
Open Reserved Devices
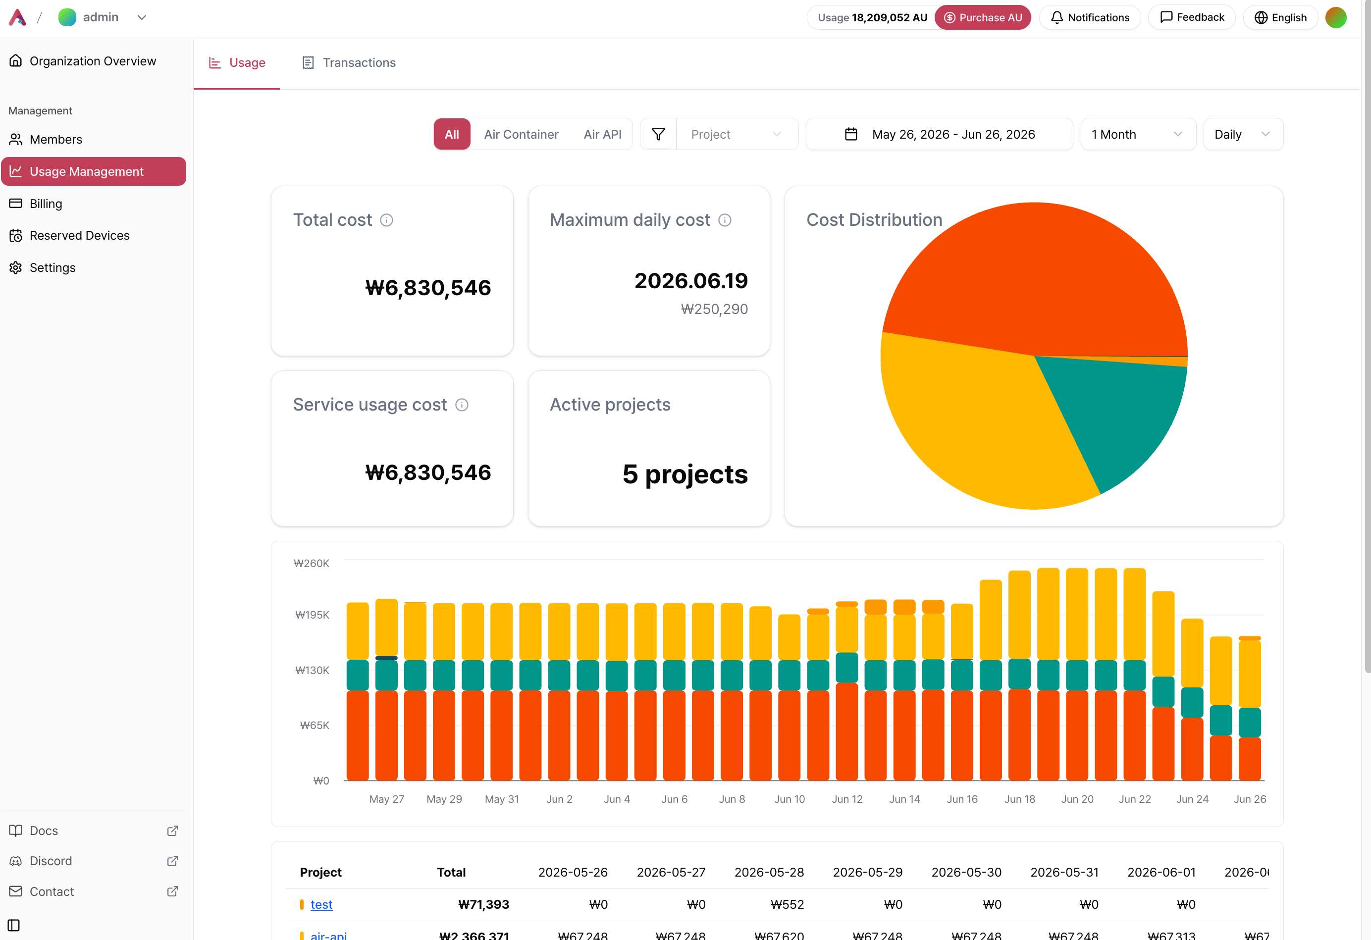tap(93, 235)
